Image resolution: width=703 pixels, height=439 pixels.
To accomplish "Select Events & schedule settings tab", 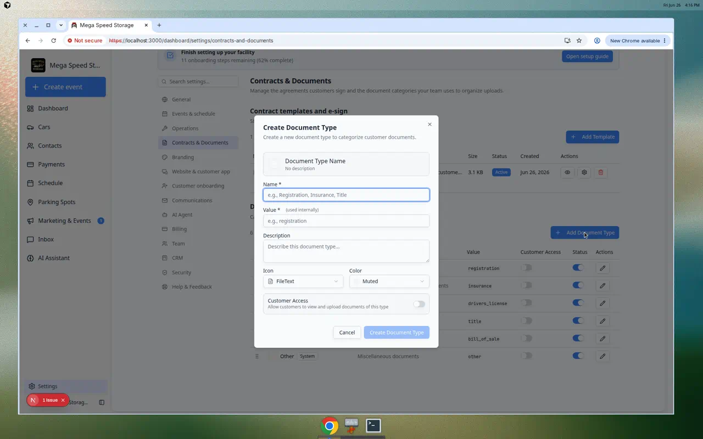I will 198,114.
